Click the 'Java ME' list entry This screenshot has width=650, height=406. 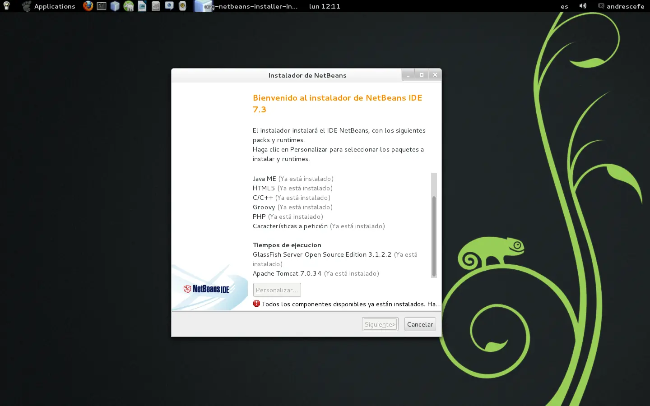point(265,179)
